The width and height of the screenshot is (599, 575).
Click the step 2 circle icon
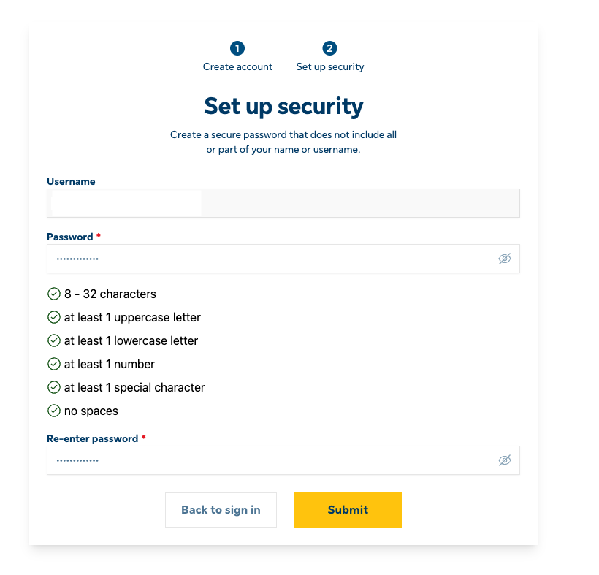pos(329,49)
